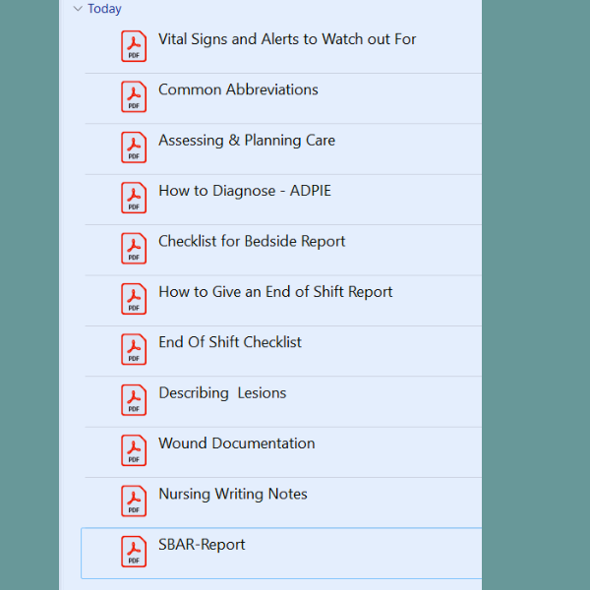The height and width of the screenshot is (590, 590).
Task: Select Wound Documentation file name
Action: [237, 443]
